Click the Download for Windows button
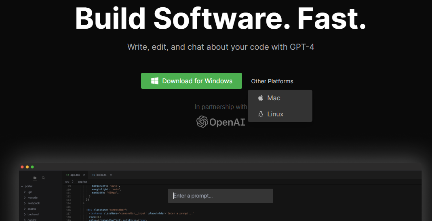Image resolution: width=432 pixels, height=221 pixels. pos(191,81)
